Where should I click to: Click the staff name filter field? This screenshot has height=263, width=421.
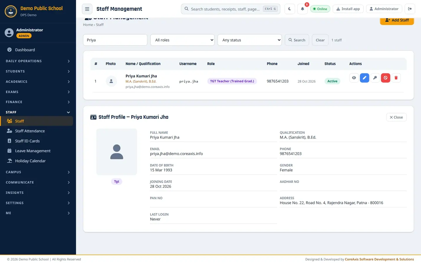[x=115, y=40]
